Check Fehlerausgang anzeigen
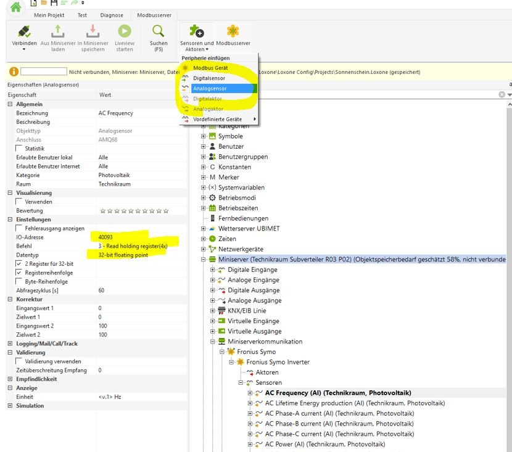Image resolution: width=512 pixels, height=452 pixels. (19, 228)
